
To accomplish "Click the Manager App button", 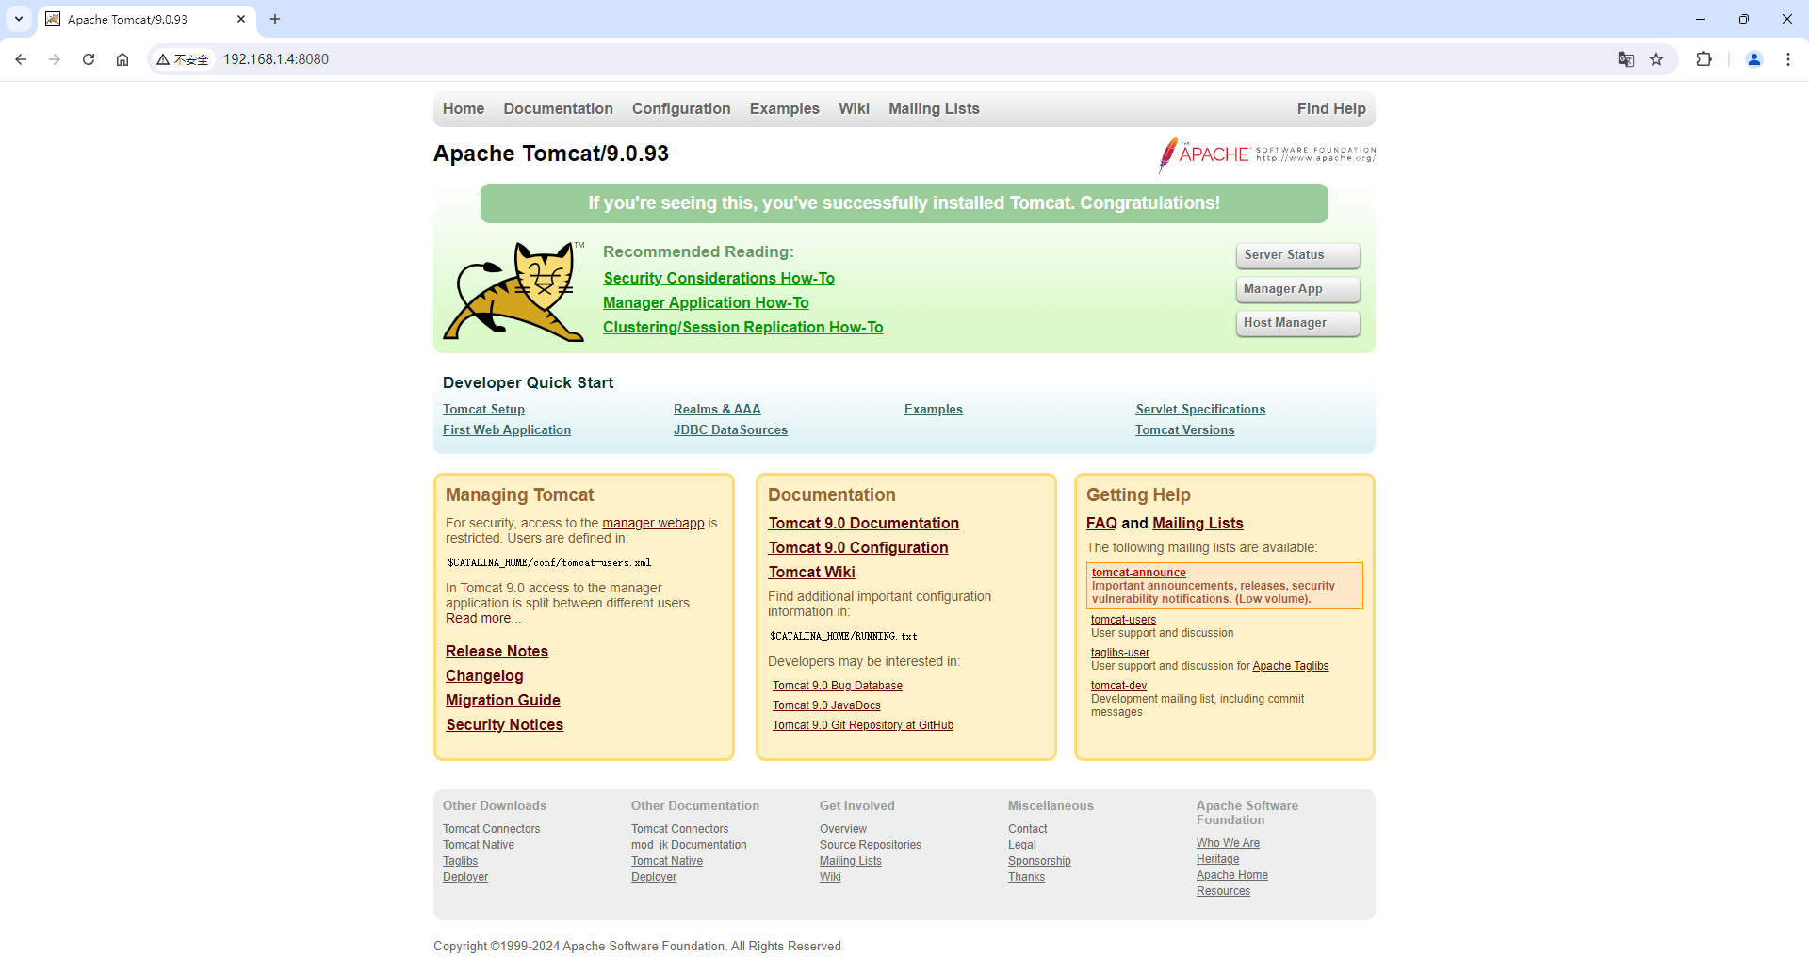I will [1298, 289].
